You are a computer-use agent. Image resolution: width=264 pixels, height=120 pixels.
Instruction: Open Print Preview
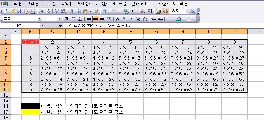pos(48,11)
